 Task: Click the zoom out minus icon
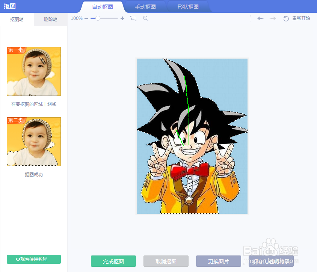click(86, 18)
